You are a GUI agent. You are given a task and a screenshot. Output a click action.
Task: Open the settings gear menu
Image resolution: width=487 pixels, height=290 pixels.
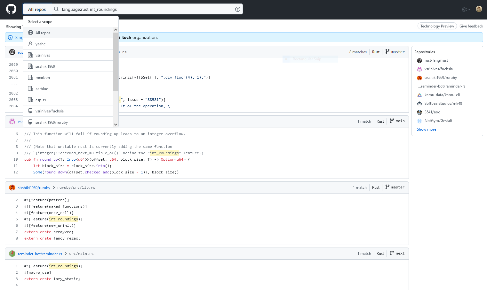pyautogui.click(x=466, y=10)
